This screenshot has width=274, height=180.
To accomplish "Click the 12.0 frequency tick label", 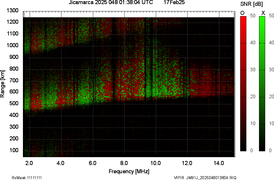I will point(187,163).
